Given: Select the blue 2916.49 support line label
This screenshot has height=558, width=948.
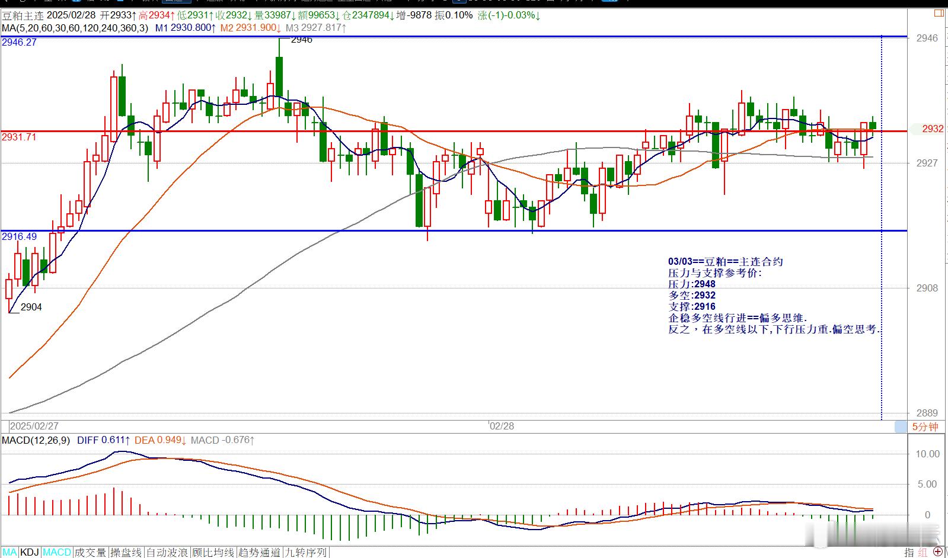Looking at the screenshot, I should (19, 236).
